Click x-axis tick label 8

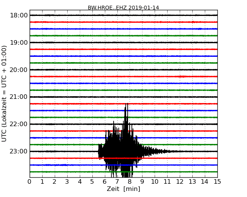pos(130,182)
